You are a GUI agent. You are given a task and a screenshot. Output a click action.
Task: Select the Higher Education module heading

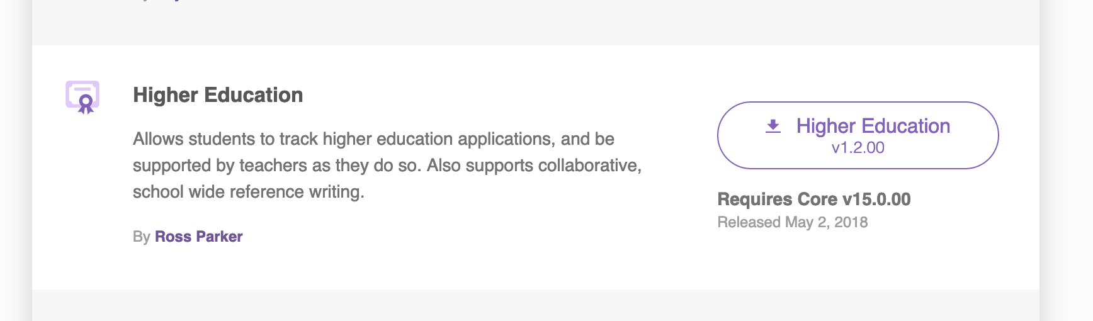pyautogui.click(x=218, y=95)
